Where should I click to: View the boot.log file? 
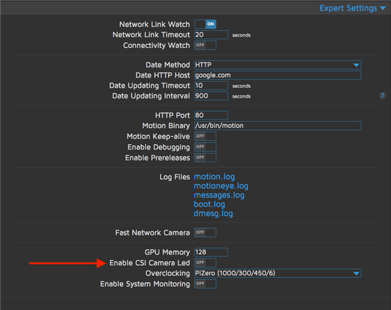(209, 205)
